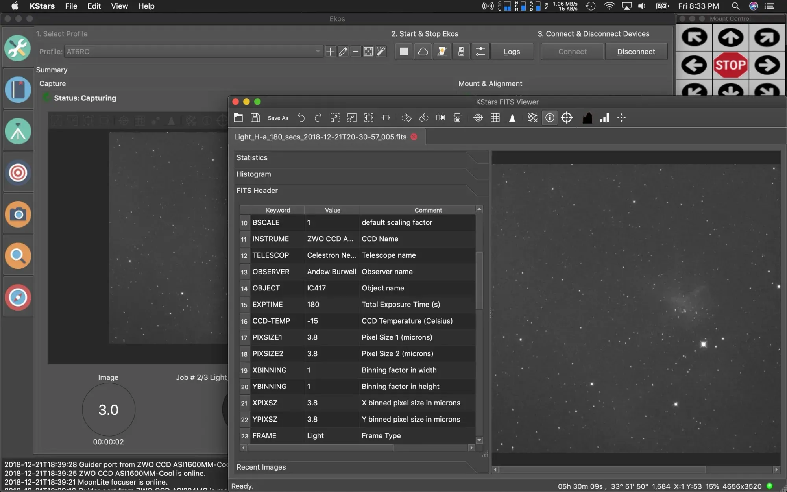787x492 pixels.
Task: Expand the Recent Images section
Action: coord(261,467)
